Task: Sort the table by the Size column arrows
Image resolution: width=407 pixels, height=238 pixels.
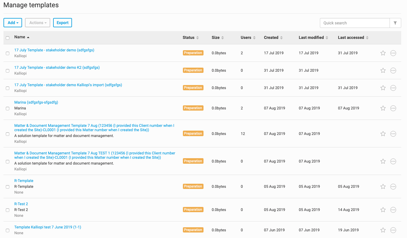Action: 222,38
